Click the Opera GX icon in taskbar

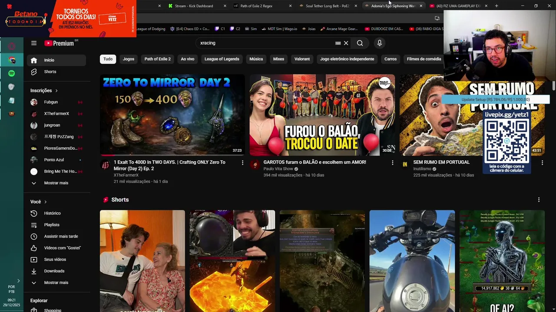tap(12, 46)
